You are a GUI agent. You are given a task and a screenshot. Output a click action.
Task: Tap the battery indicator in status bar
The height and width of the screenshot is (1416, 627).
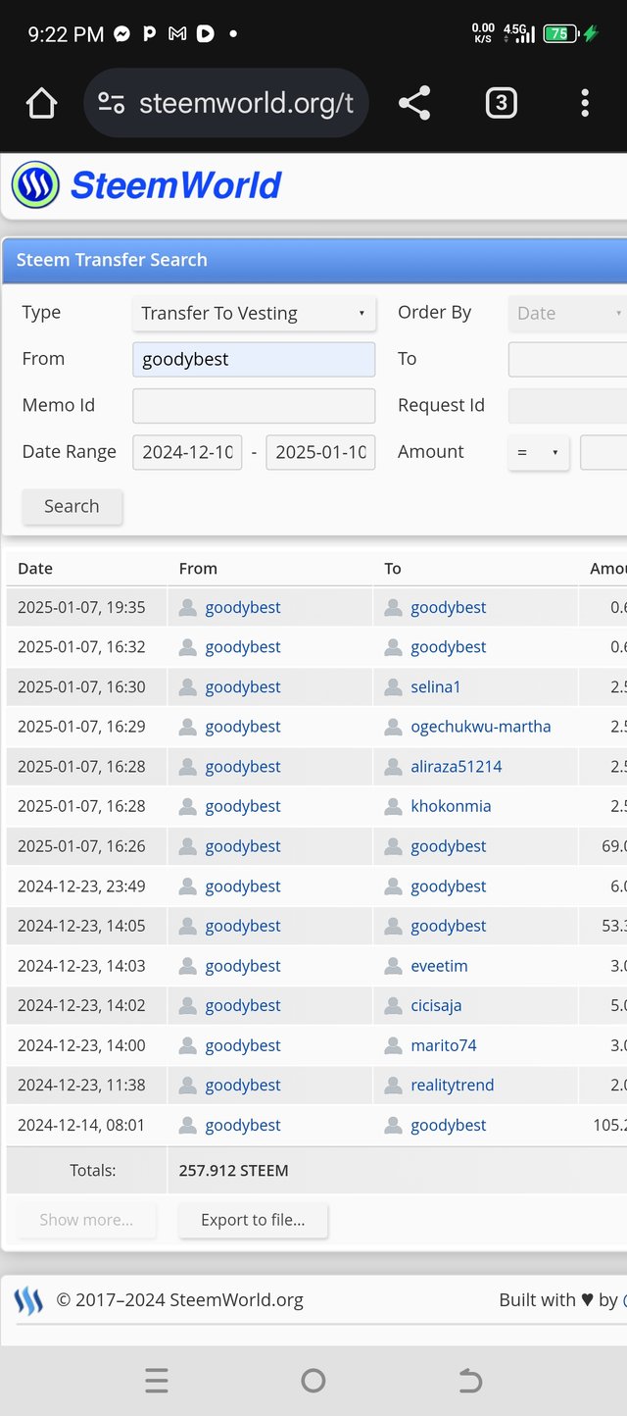coord(559,33)
